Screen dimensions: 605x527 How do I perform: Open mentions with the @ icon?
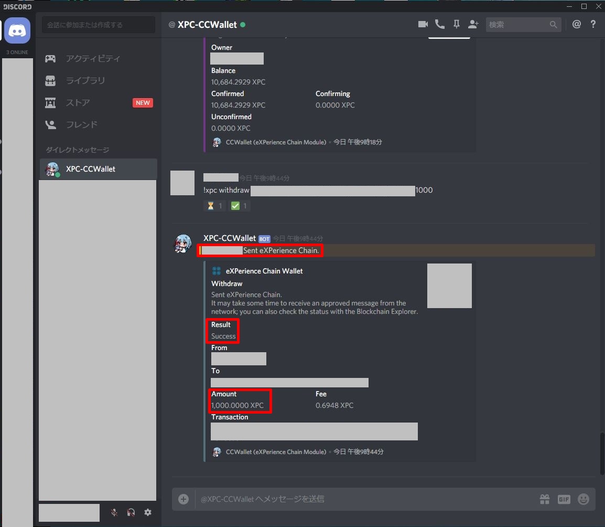[577, 24]
